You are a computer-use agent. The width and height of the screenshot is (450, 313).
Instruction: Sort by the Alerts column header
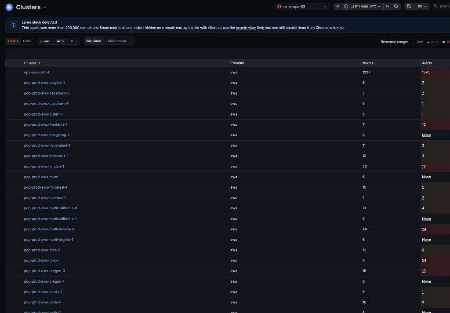pos(427,63)
